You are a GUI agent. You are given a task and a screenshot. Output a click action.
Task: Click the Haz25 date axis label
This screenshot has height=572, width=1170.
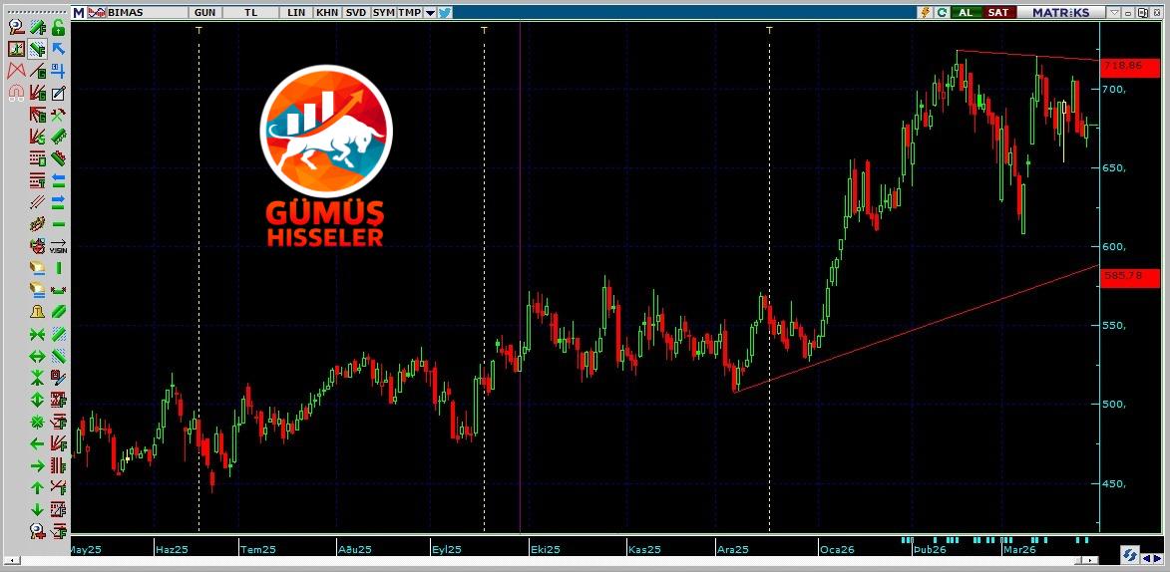(x=172, y=550)
